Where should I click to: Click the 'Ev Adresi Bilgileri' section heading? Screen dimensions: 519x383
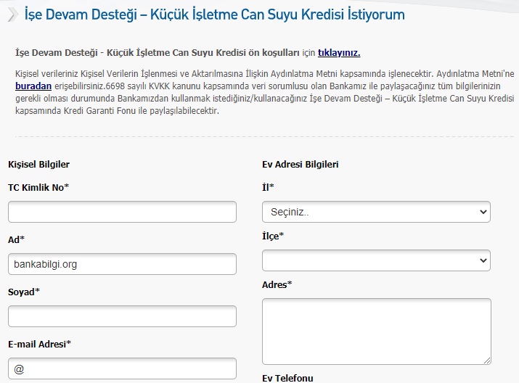click(301, 165)
